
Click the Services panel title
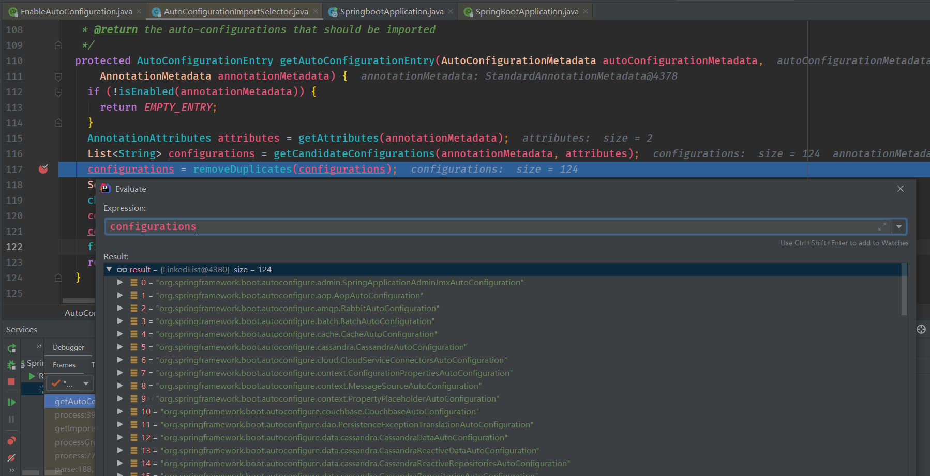point(22,329)
